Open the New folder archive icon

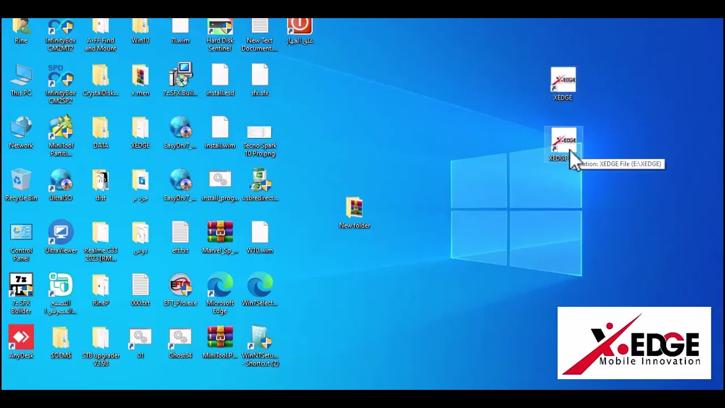click(355, 213)
